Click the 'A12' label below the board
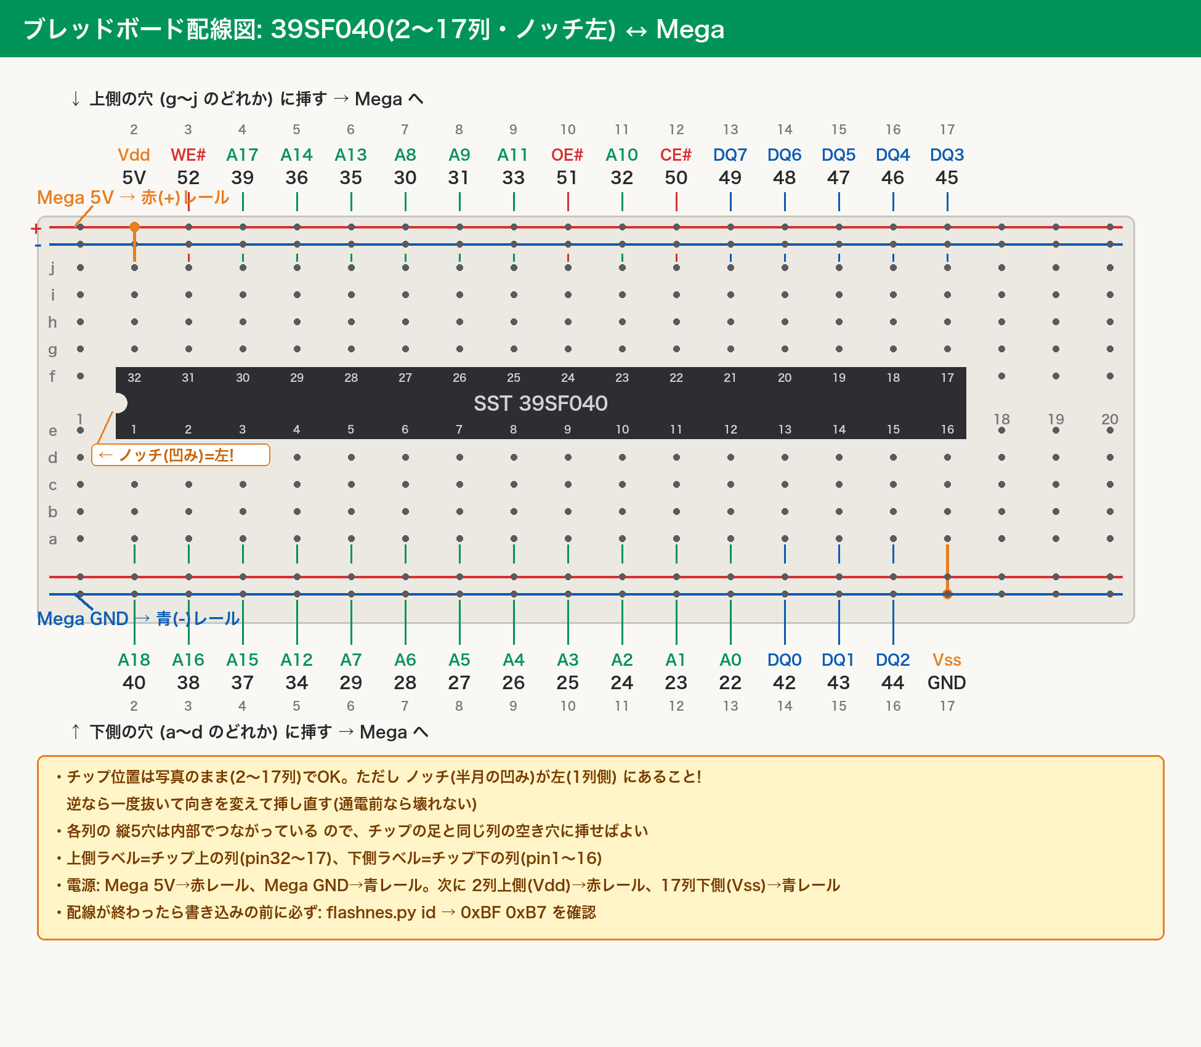1201x1047 pixels. pos(296,660)
